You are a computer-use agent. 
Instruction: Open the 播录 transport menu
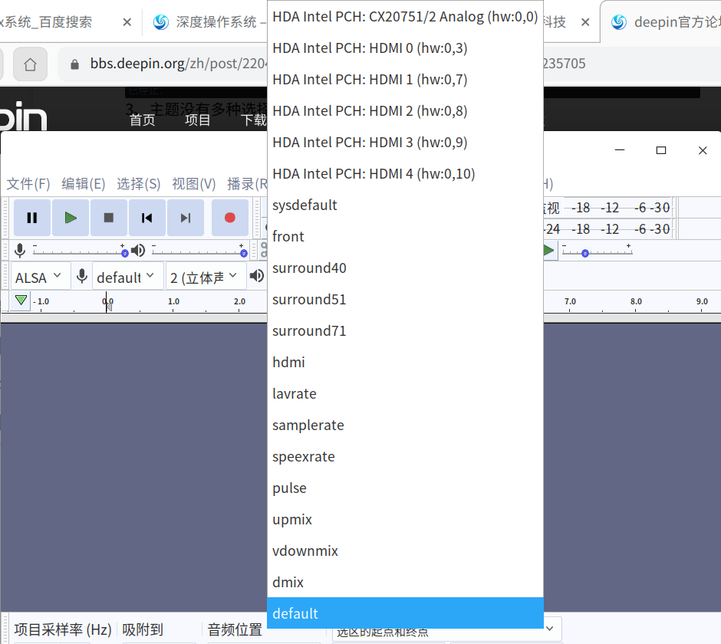[x=247, y=184]
